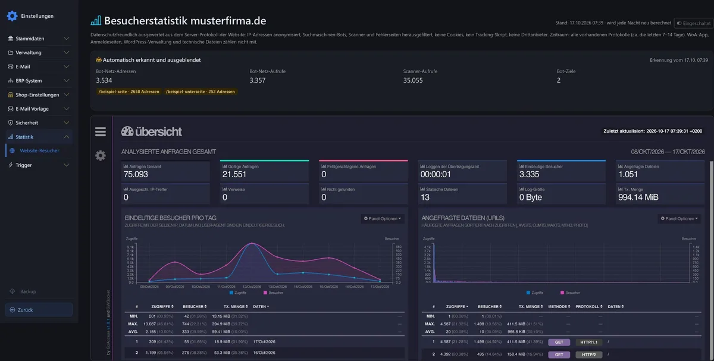Open the Shop-Einstellungen menu label
This screenshot has width=714, height=361.
37,95
